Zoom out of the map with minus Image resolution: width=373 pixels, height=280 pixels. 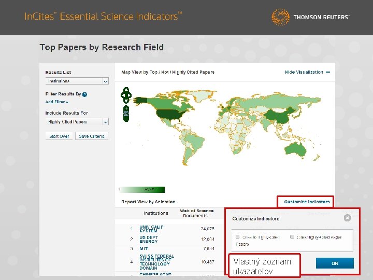(126, 118)
